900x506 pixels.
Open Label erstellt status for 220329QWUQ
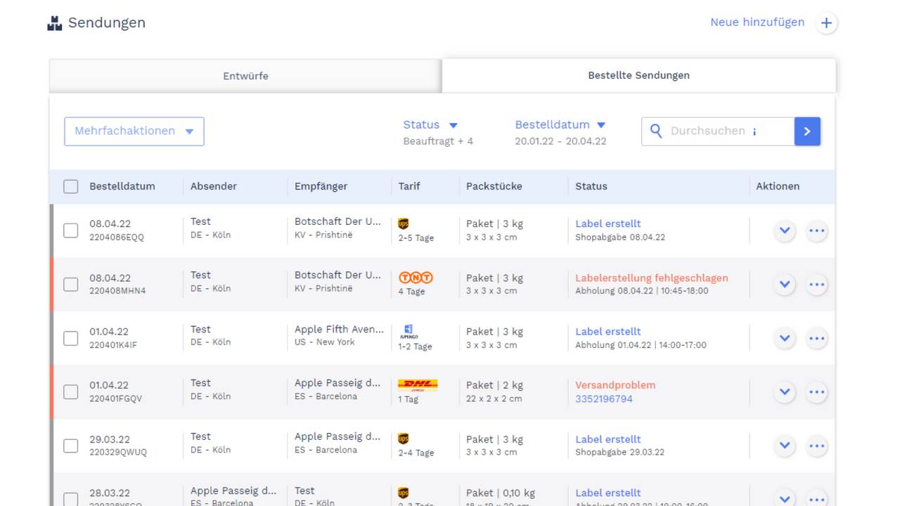(x=608, y=439)
